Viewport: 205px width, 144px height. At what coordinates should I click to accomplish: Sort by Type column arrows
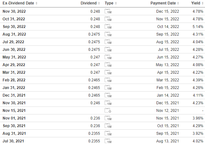(116, 3)
